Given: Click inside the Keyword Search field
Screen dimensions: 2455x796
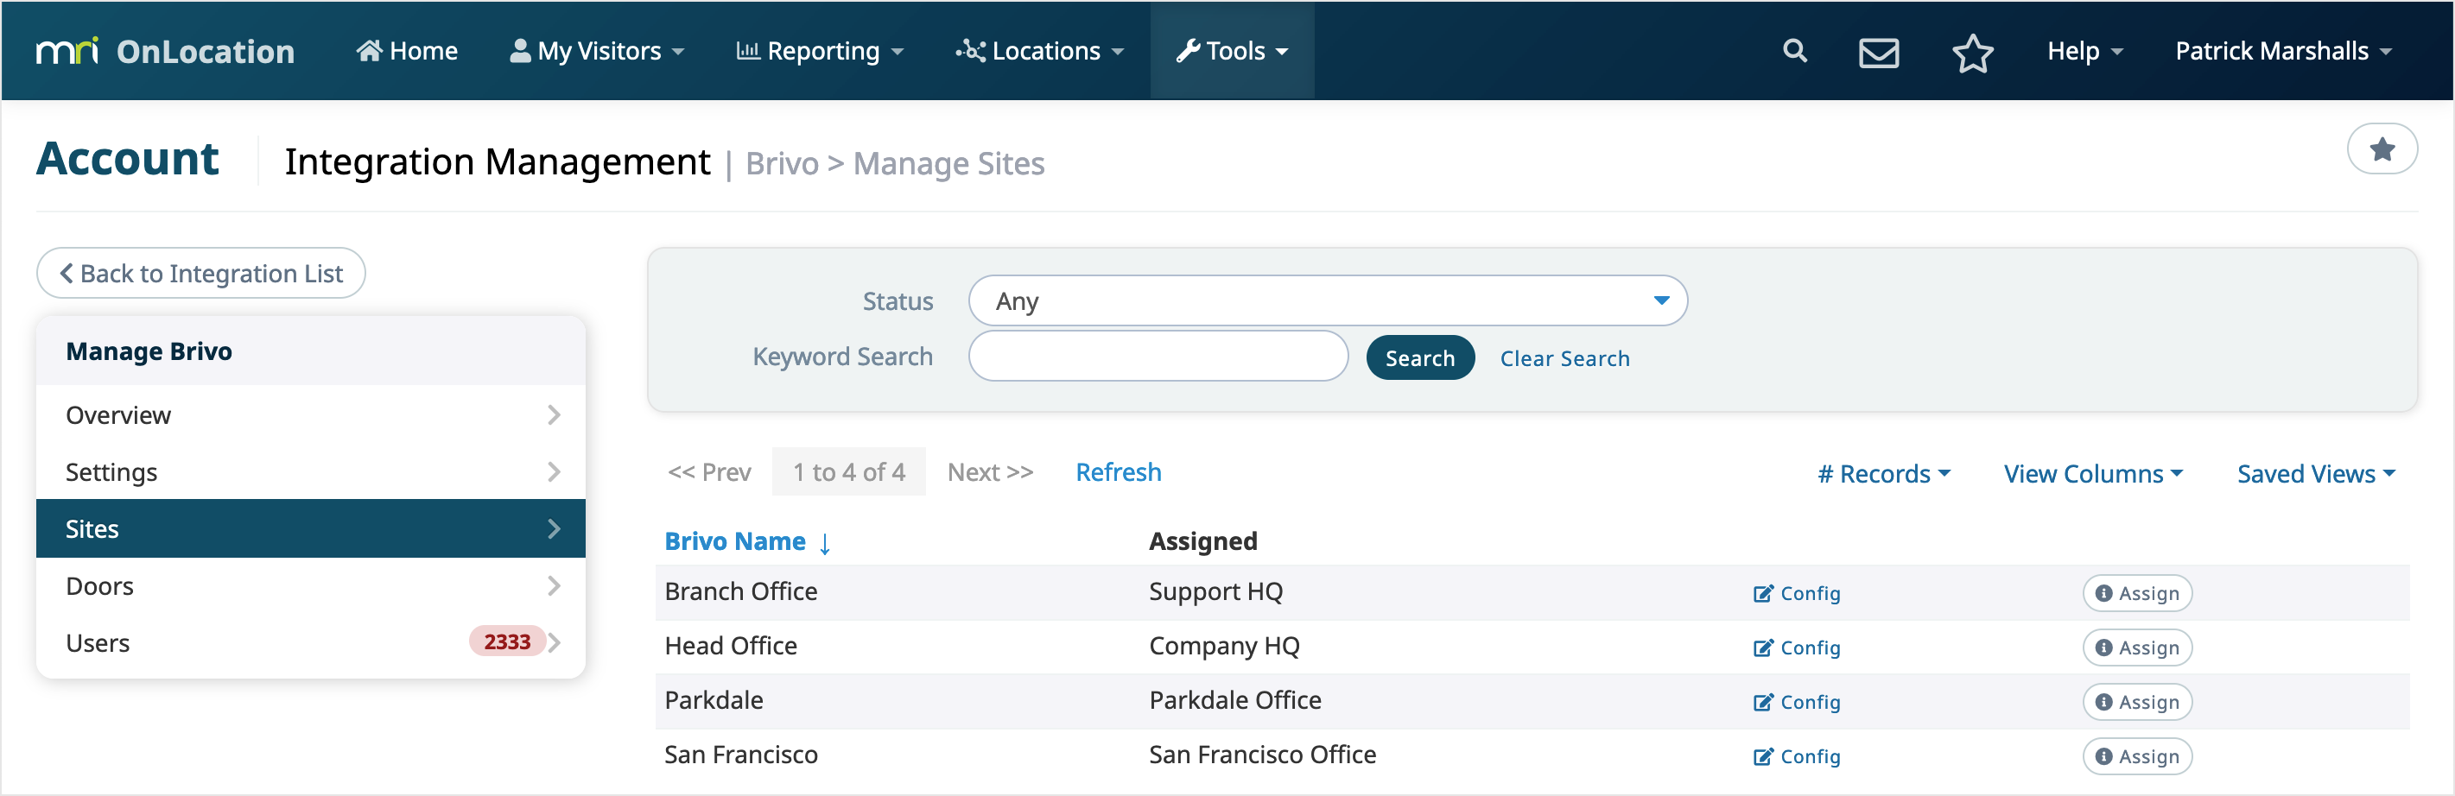Looking at the screenshot, I should coord(1158,356).
